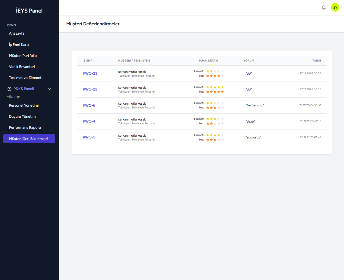The image size is (344, 280).
Task: Navigate to Teslimat ve Zimmet
Action: [25, 78]
